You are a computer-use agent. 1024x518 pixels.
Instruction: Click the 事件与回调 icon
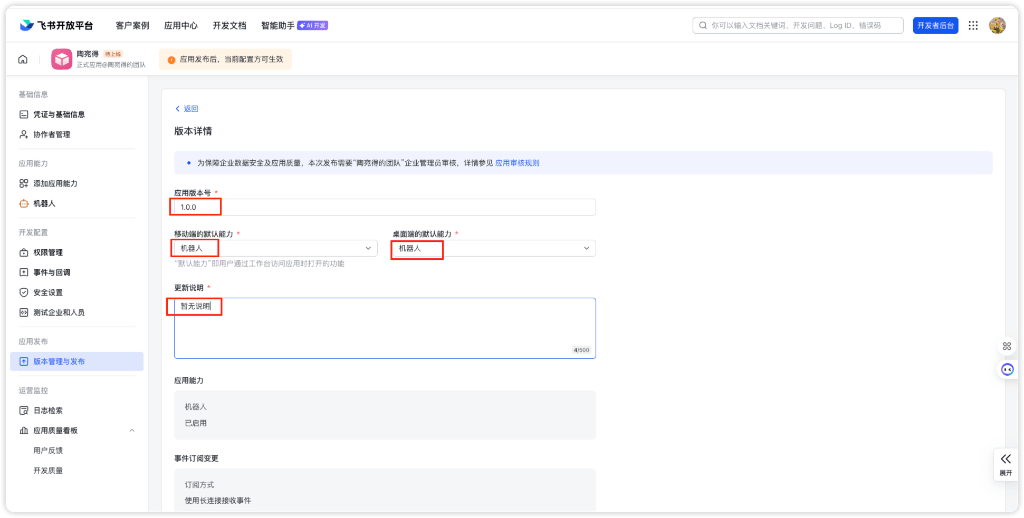(24, 272)
